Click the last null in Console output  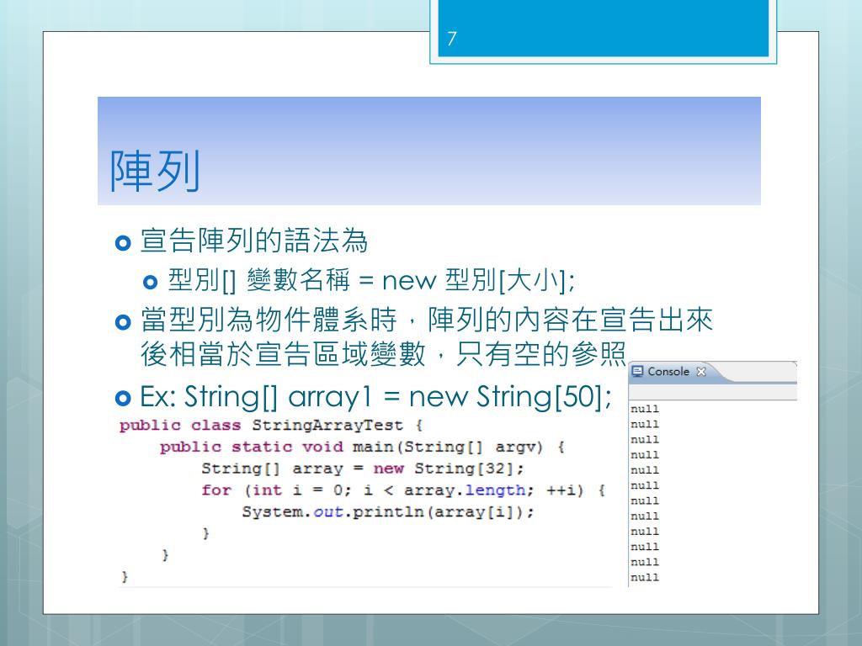(645, 577)
